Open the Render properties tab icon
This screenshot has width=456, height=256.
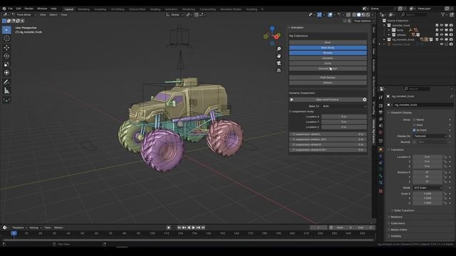(380, 105)
